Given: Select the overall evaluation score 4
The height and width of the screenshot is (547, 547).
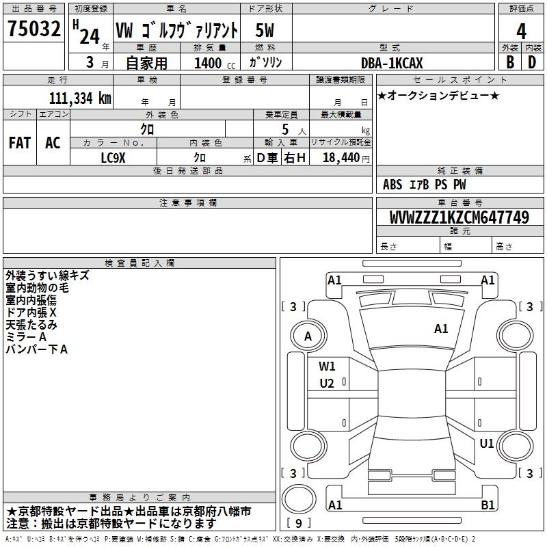Looking at the screenshot, I should [521, 30].
